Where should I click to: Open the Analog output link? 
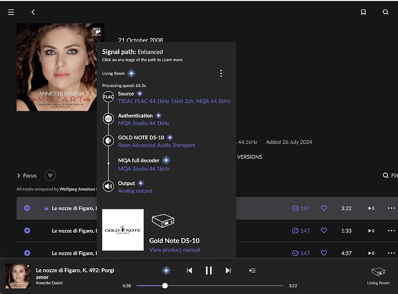tap(135, 191)
